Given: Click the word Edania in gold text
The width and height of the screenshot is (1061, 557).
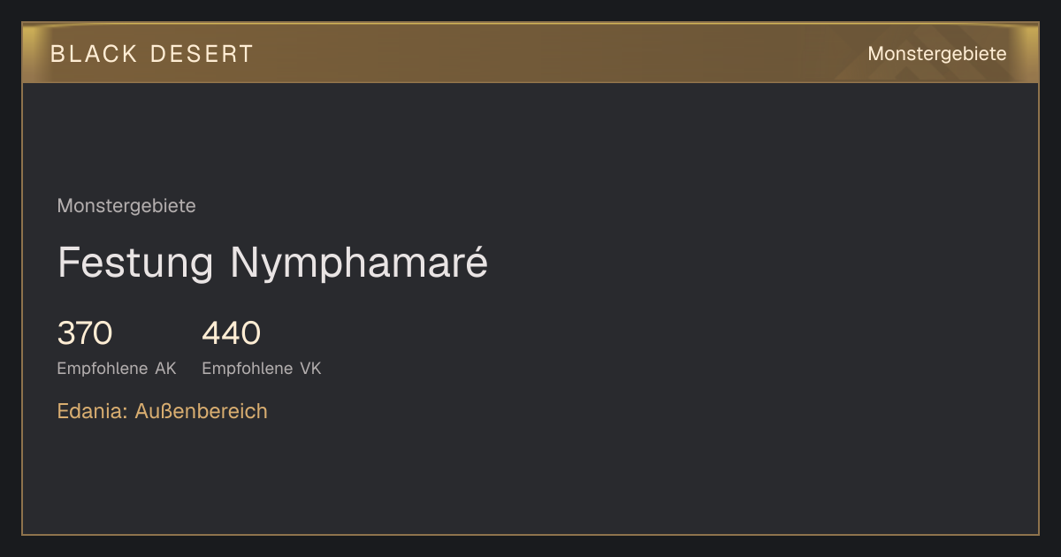Looking at the screenshot, I should pos(93,411).
